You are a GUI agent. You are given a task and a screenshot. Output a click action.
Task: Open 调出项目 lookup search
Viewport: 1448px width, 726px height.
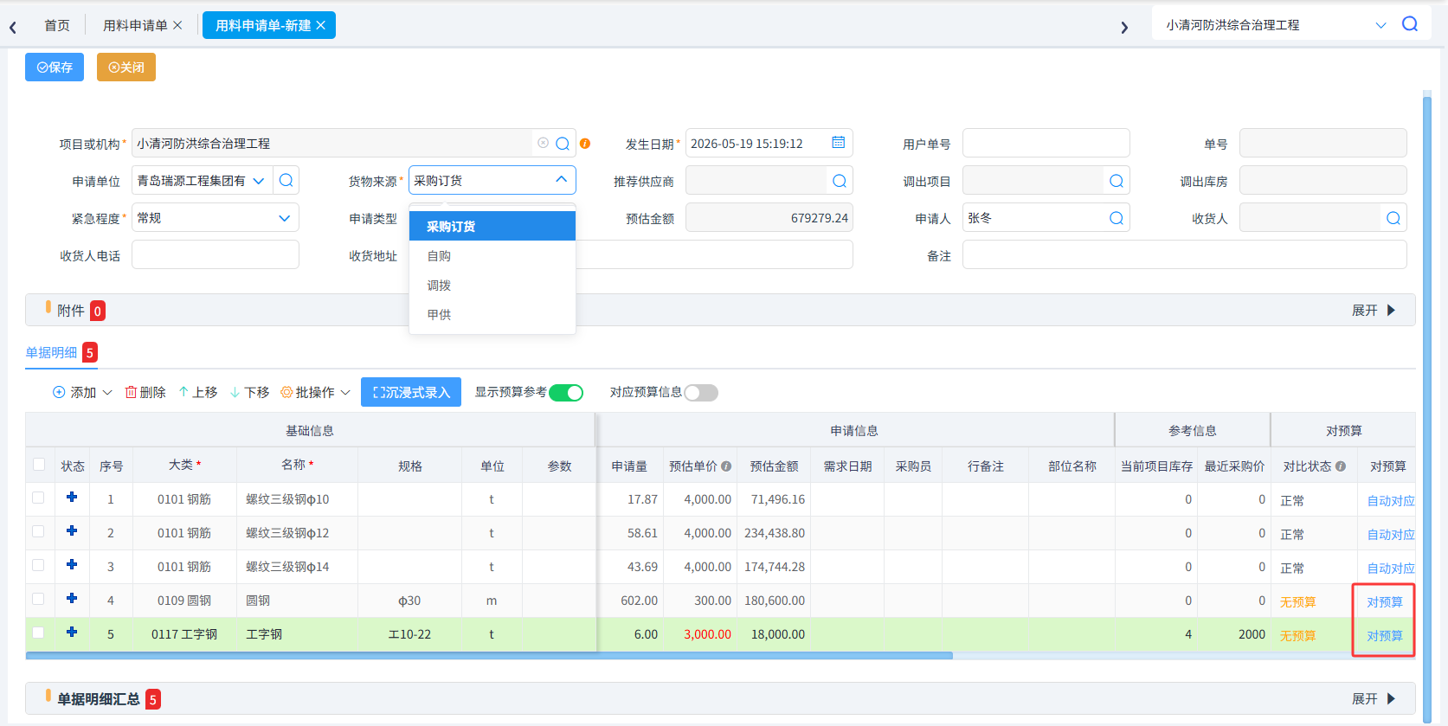pos(1117,181)
